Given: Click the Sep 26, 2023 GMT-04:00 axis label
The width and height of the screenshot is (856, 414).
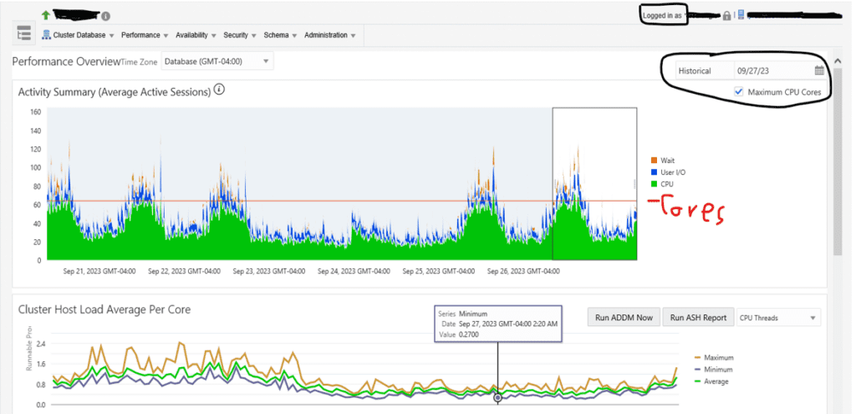Looking at the screenshot, I should (523, 270).
